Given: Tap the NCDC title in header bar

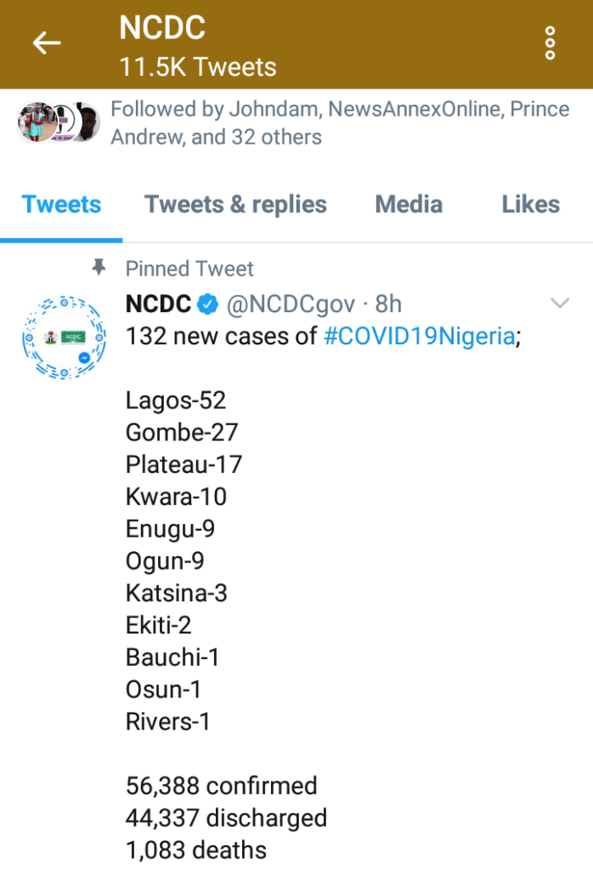Looking at the screenshot, I should click(x=162, y=28).
